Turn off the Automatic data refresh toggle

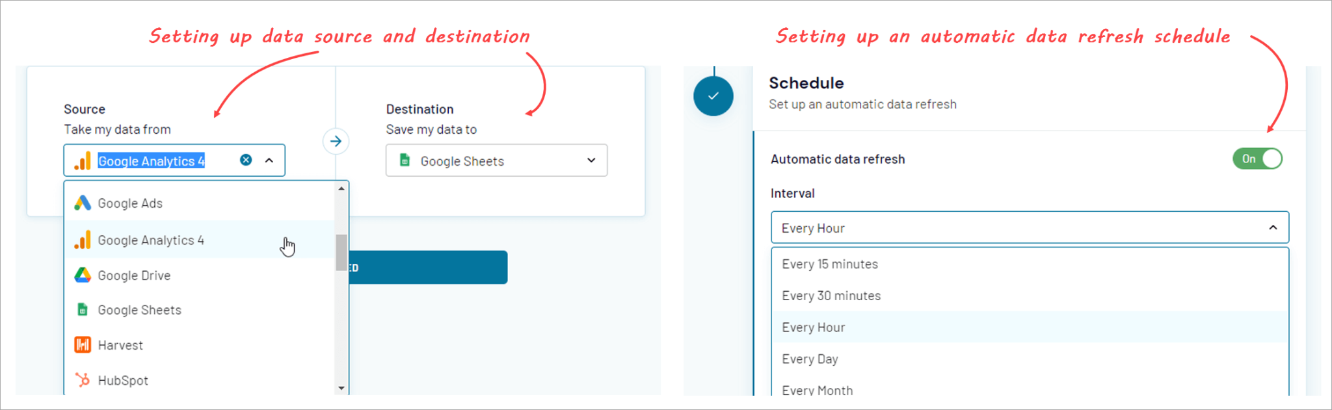click(1257, 159)
